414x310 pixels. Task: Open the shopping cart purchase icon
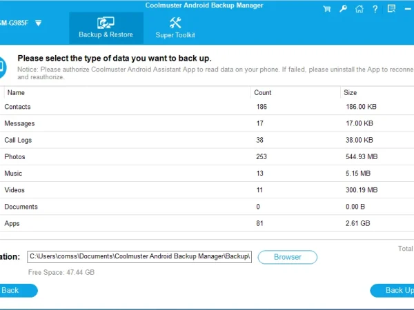click(326, 9)
